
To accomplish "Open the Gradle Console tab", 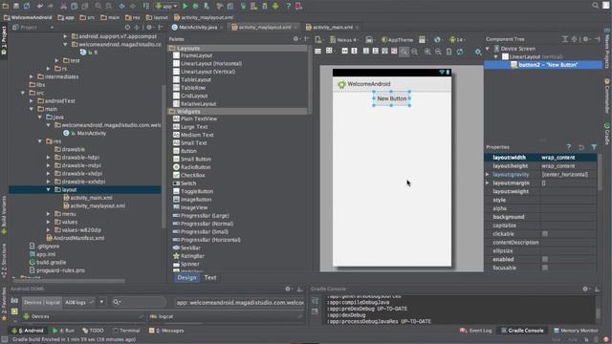I will click(522, 331).
